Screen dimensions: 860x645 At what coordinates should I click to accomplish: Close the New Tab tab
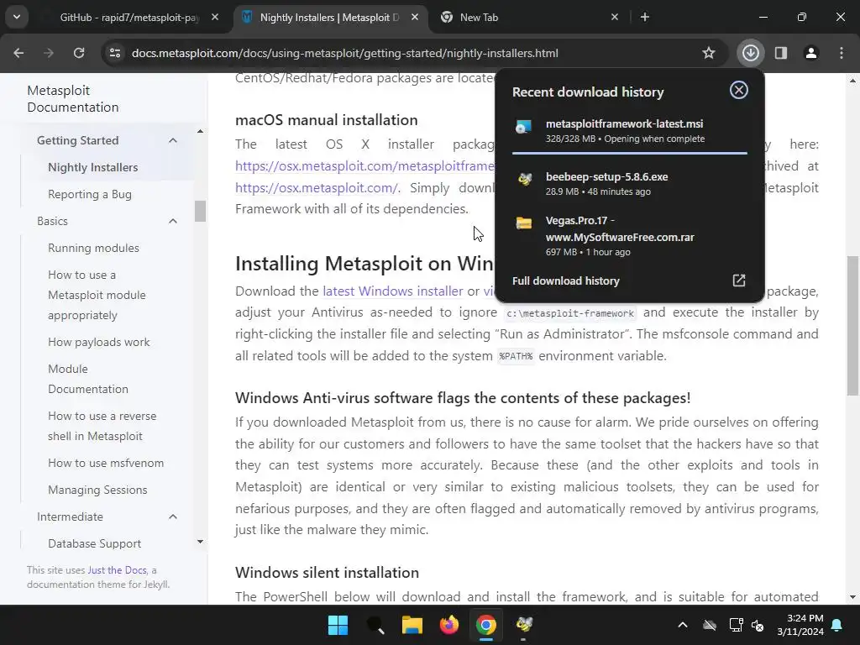pyautogui.click(x=614, y=18)
